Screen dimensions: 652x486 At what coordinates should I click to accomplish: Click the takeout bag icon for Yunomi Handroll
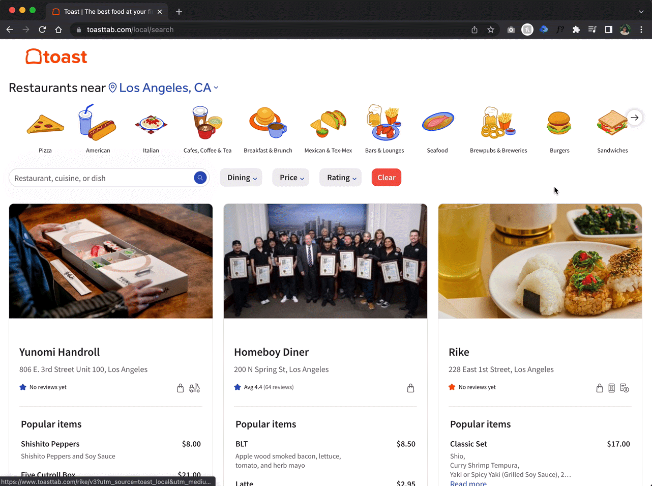pos(180,388)
